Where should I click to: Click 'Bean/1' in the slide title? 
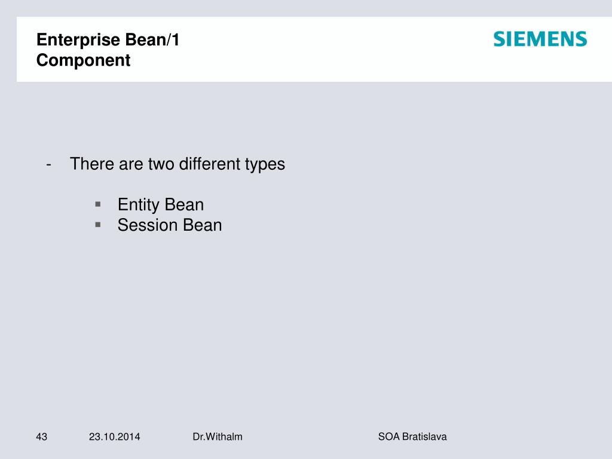tap(152, 40)
